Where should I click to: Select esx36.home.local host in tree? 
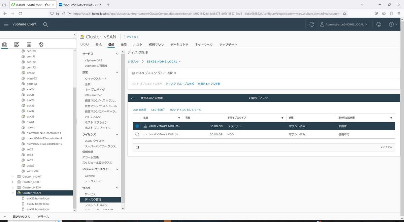(x=38, y=198)
